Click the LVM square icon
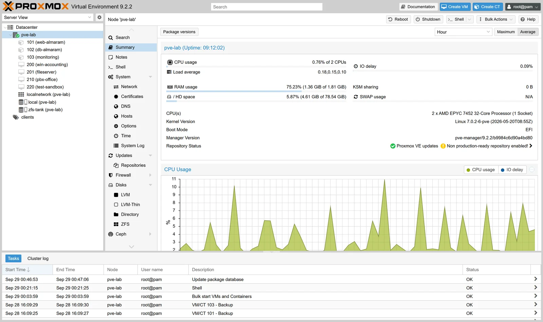The width and height of the screenshot is (543, 322). pos(116,195)
